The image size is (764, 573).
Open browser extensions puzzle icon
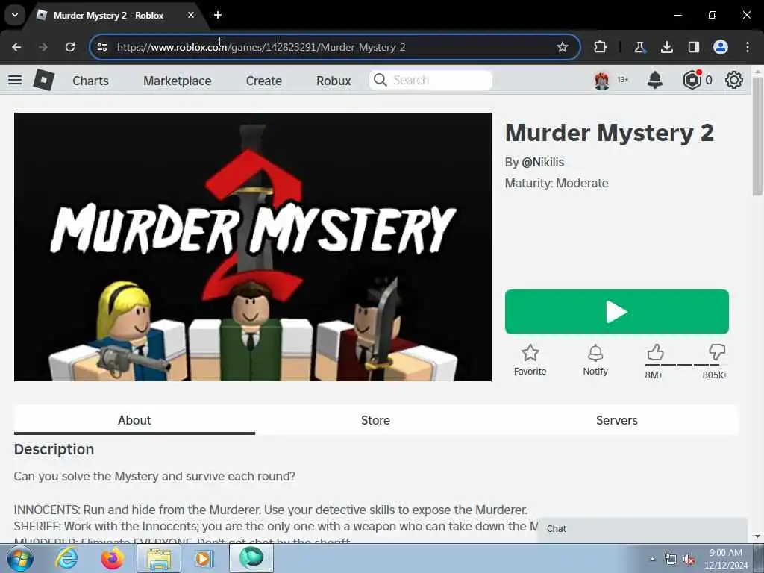coord(601,47)
